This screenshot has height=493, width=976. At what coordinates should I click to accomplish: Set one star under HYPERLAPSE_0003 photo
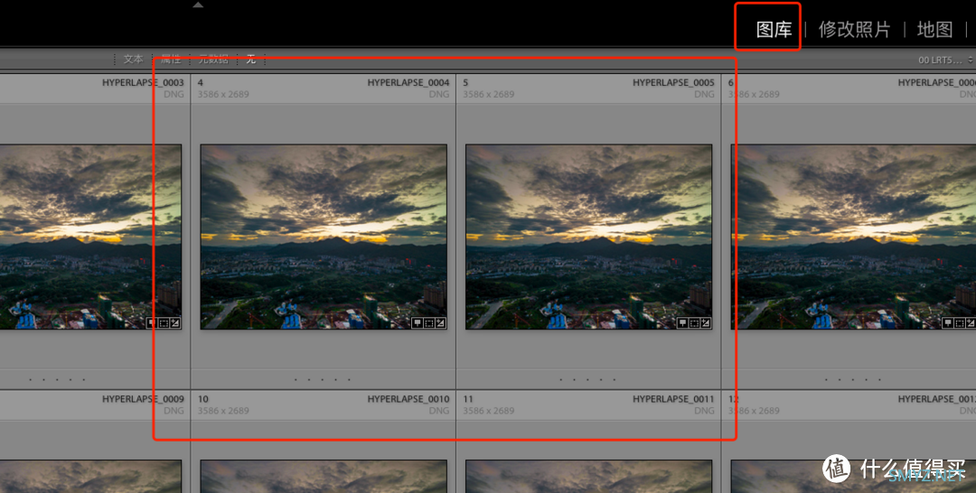point(31,379)
